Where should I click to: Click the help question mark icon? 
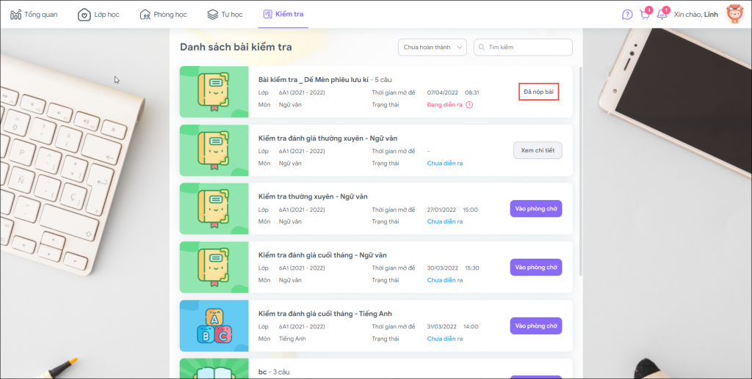[627, 15]
